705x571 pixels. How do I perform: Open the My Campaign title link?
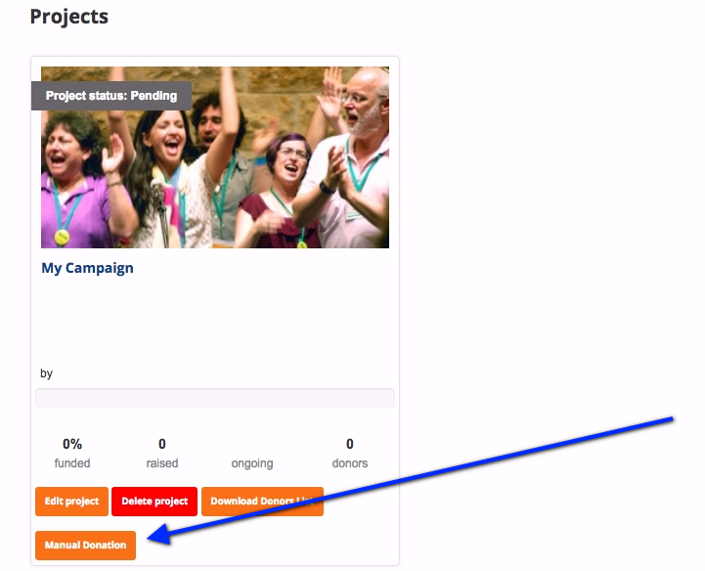87,268
